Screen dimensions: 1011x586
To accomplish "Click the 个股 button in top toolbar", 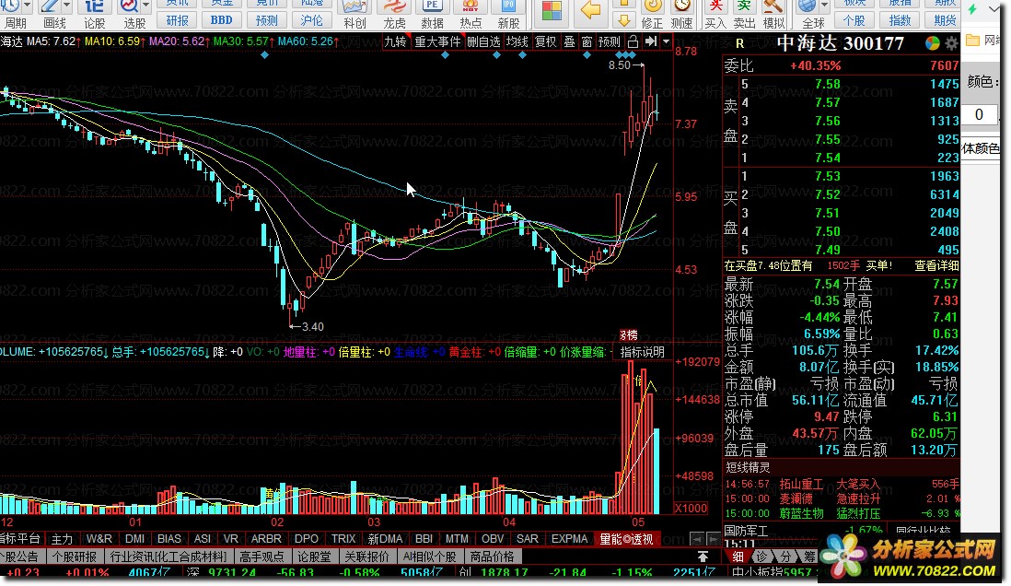I will click(x=854, y=20).
